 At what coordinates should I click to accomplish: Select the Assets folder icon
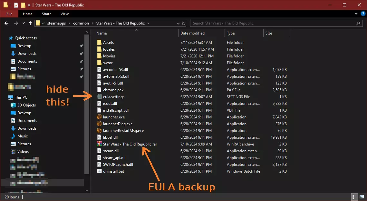point(99,42)
